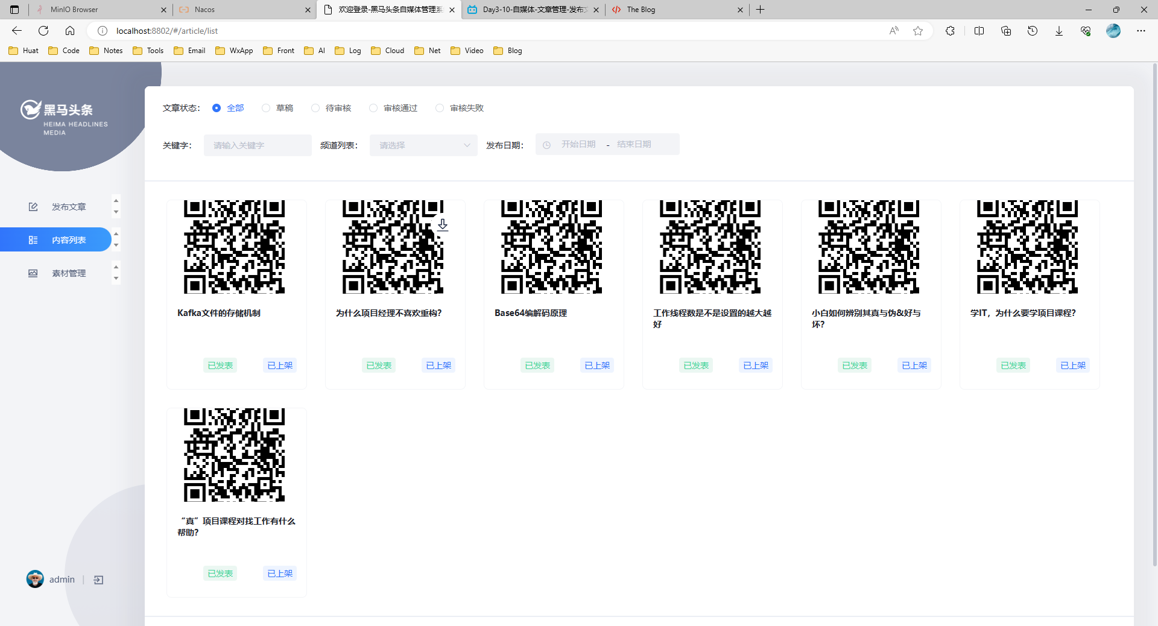This screenshot has height=626, width=1158.
Task: Click the browser home icon
Action: pyautogui.click(x=70, y=31)
